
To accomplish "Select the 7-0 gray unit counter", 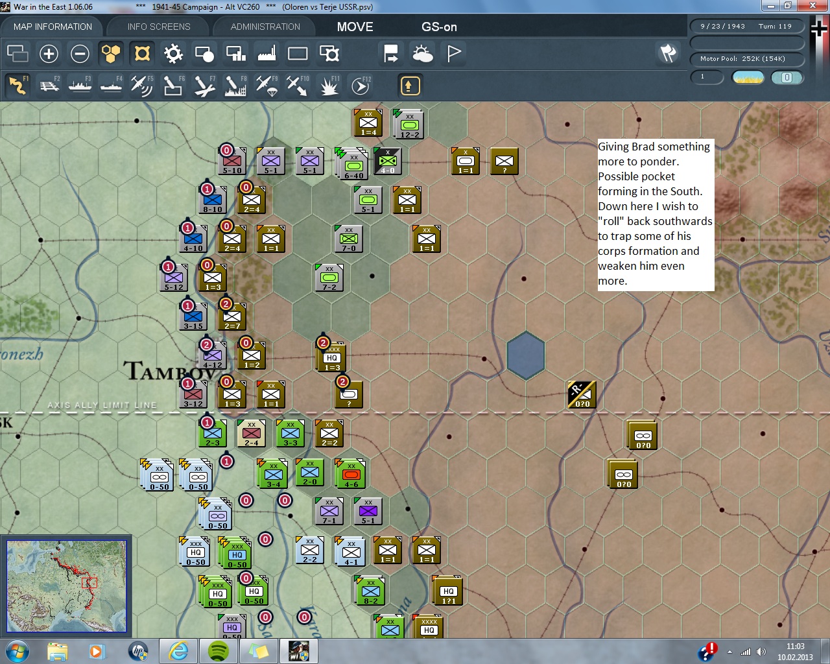I will tap(348, 239).
